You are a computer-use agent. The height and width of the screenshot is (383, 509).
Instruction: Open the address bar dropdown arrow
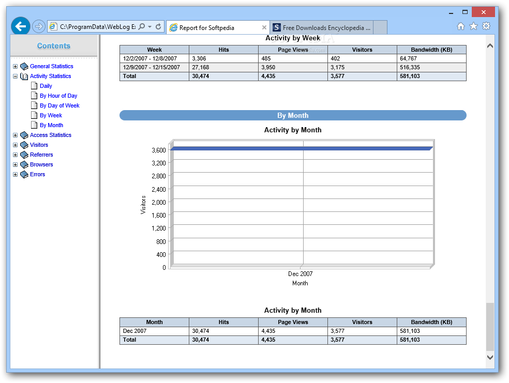click(149, 26)
